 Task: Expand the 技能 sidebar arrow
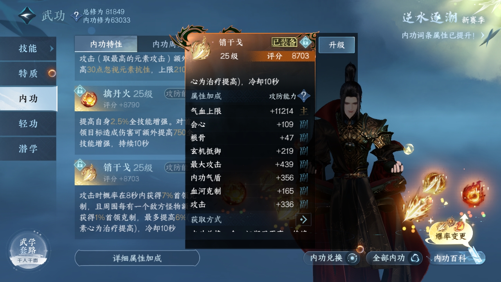point(51,49)
